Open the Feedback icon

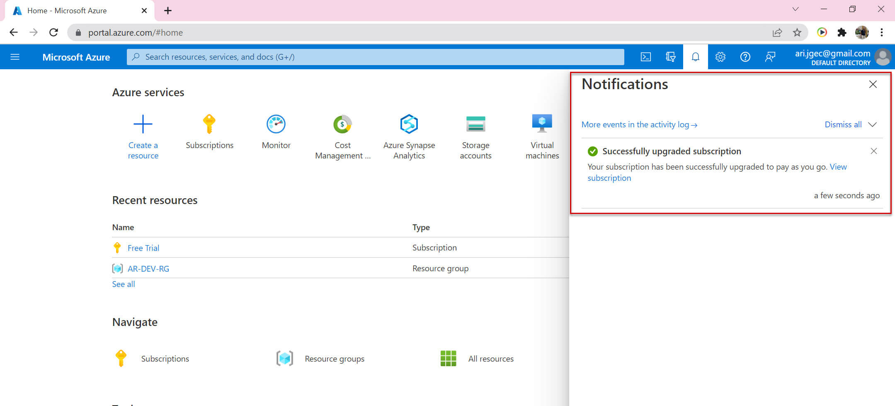770,57
